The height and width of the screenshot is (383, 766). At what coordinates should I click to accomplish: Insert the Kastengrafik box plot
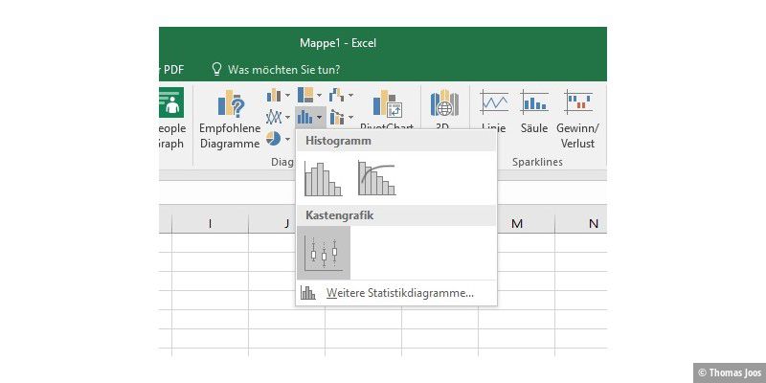[324, 253]
